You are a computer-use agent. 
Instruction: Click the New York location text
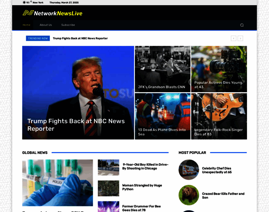coord(38,2)
